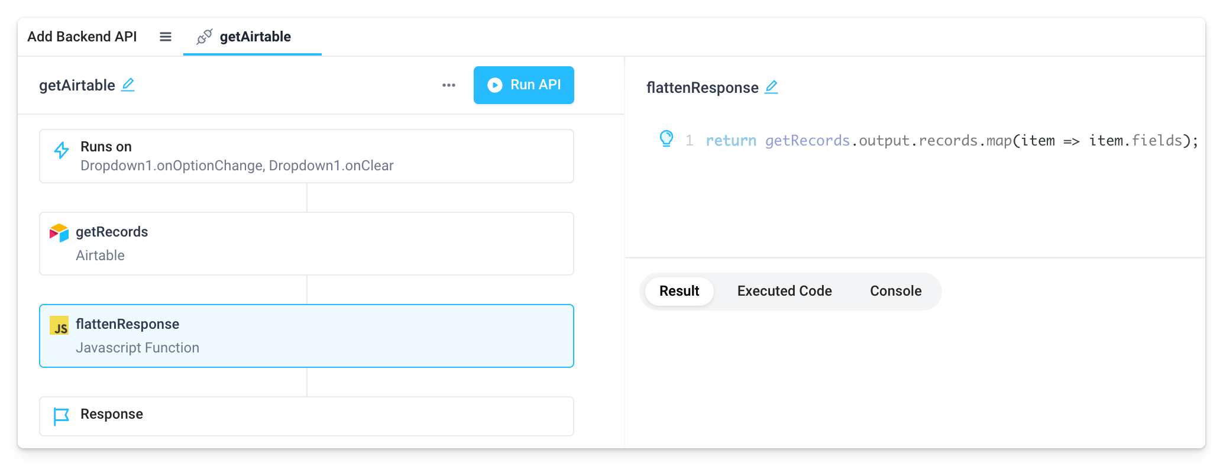Image resolution: width=1223 pixels, height=466 pixels.
Task: Click the Runs on event trigger block
Action: (x=306, y=156)
